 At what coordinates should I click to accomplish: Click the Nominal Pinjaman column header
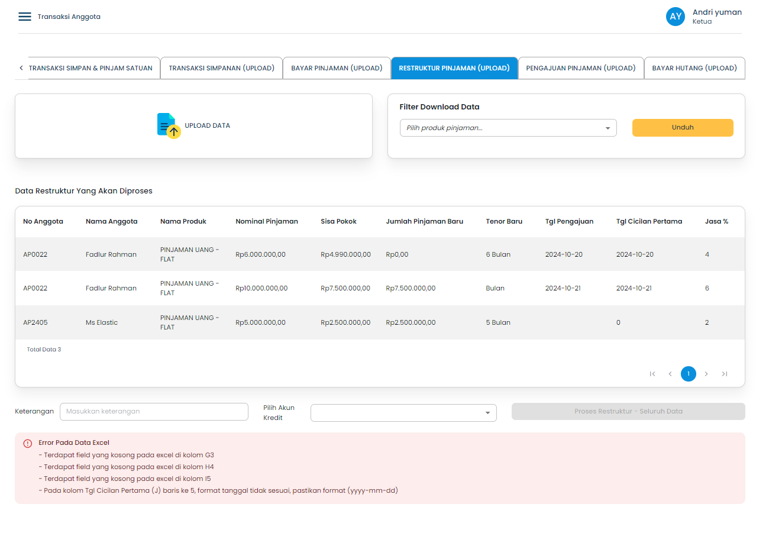coord(267,221)
